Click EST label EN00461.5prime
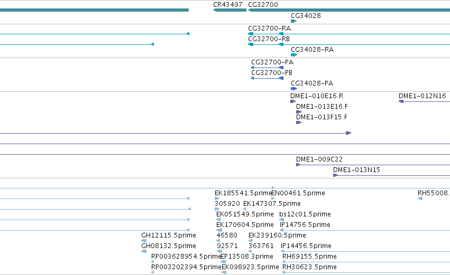 pos(298,193)
